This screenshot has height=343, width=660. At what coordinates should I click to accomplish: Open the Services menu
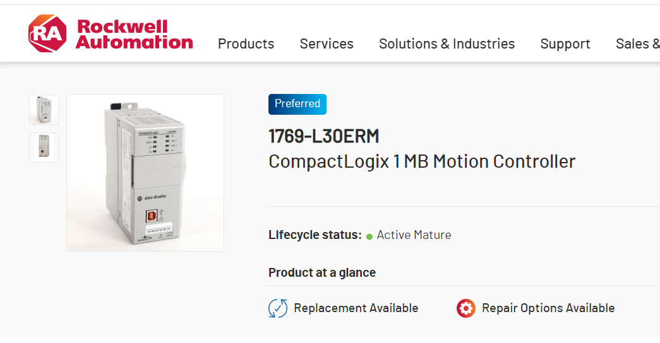click(327, 44)
